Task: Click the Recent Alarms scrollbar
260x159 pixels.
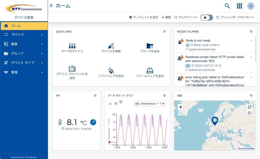Action: point(255,49)
